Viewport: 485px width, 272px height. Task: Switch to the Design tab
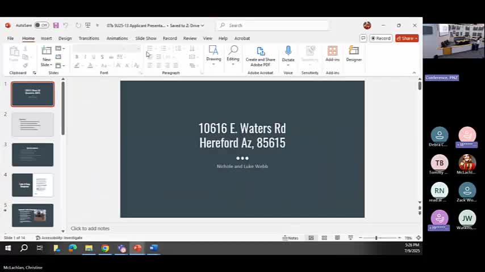point(65,39)
